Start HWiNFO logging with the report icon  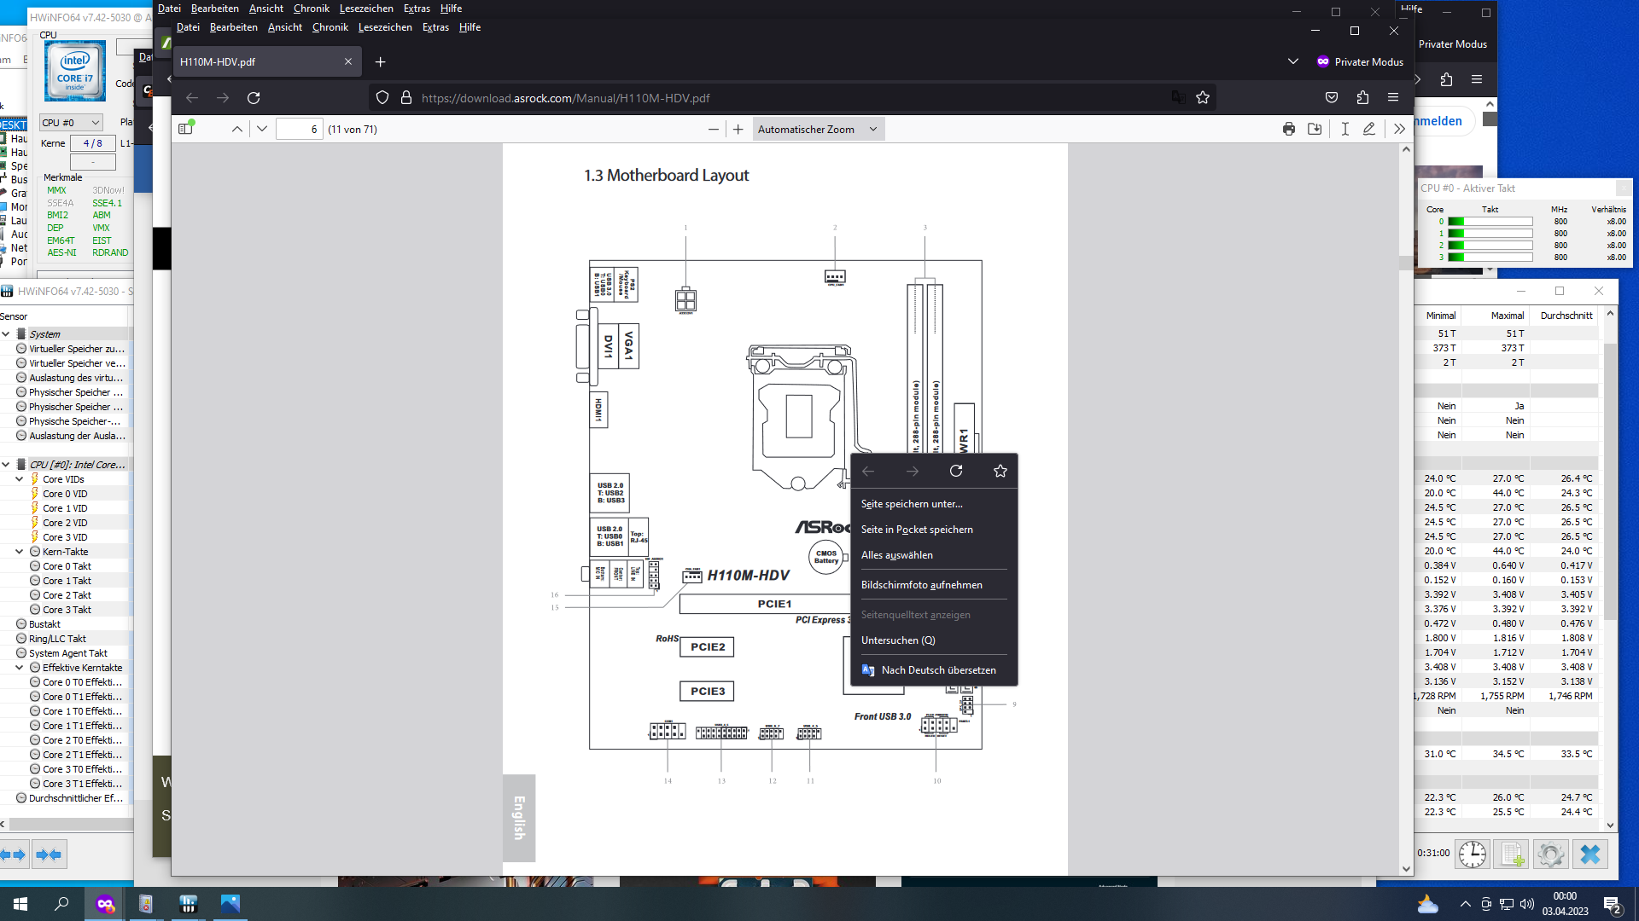tap(1512, 854)
